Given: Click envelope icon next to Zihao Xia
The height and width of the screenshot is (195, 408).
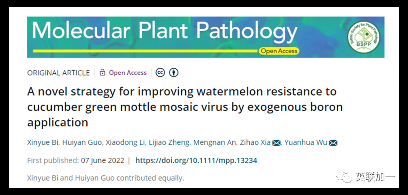Looking at the screenshot, I should click(277, 143).
